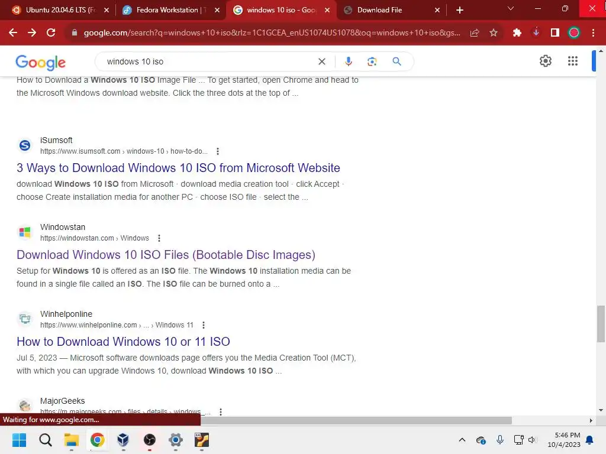
Task: Close the Ubuntu 20.04.6 LTS tab
Action: point(107,10)
